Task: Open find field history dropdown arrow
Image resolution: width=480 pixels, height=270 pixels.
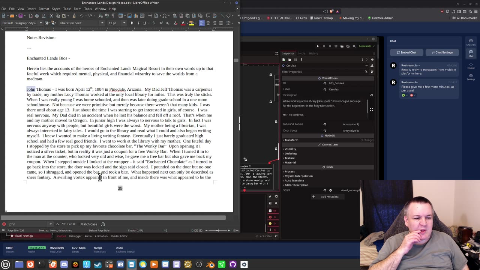Action: click(51, 224)
